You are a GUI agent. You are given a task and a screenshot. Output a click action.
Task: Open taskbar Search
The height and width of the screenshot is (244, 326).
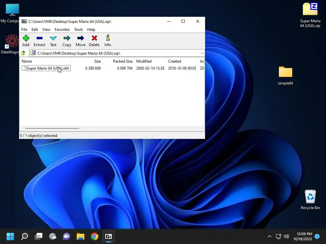click(x=25, y=236)
